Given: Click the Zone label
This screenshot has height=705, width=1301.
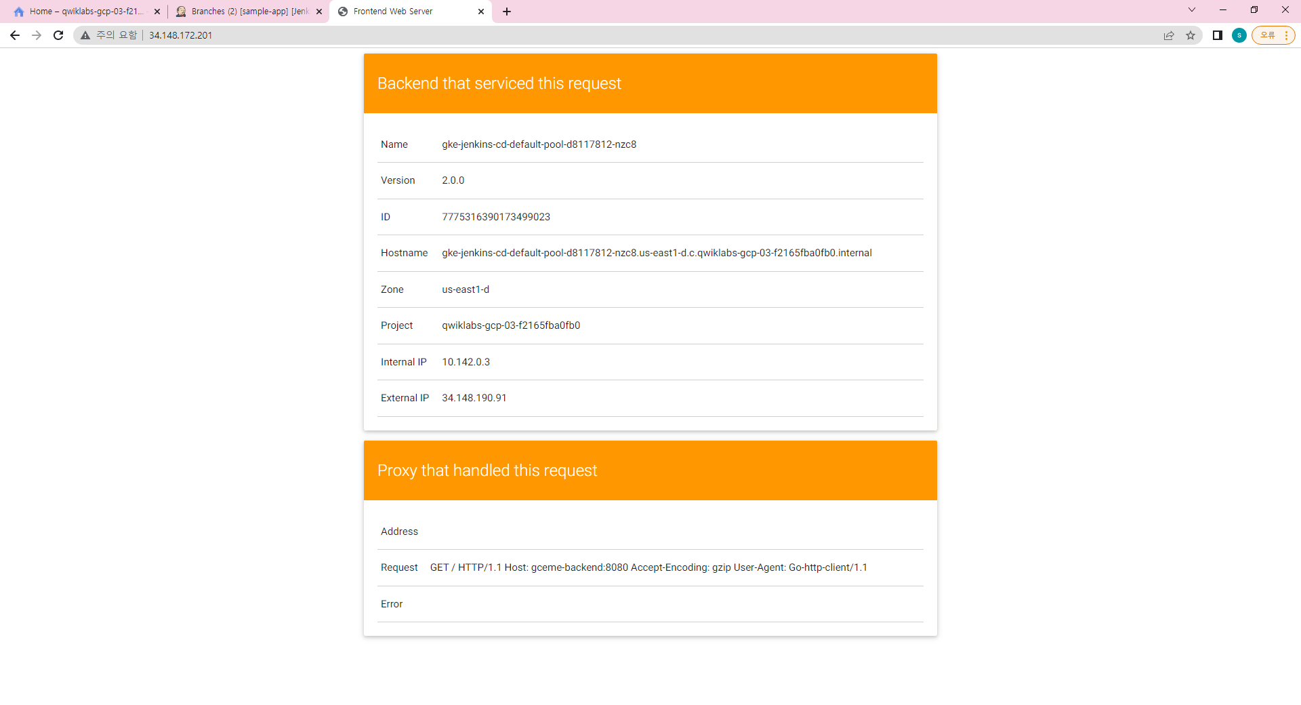Looking at the screenshot, I should tap(392, 289).
